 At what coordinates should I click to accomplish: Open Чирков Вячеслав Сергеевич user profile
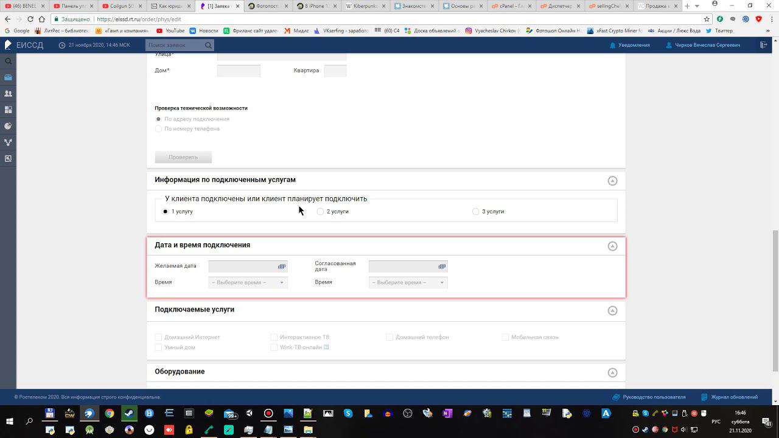703,45
